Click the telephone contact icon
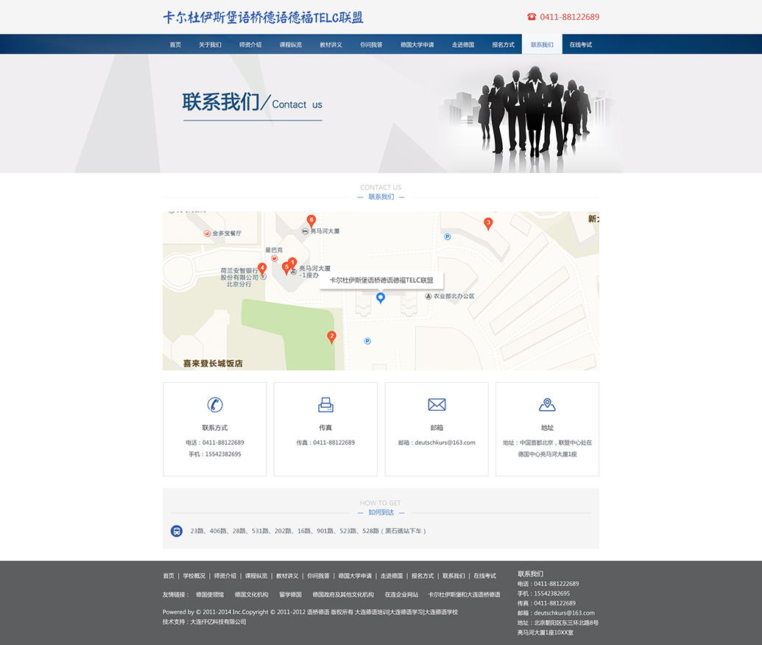This screenshot has width=762, height=645. point(215,404)
